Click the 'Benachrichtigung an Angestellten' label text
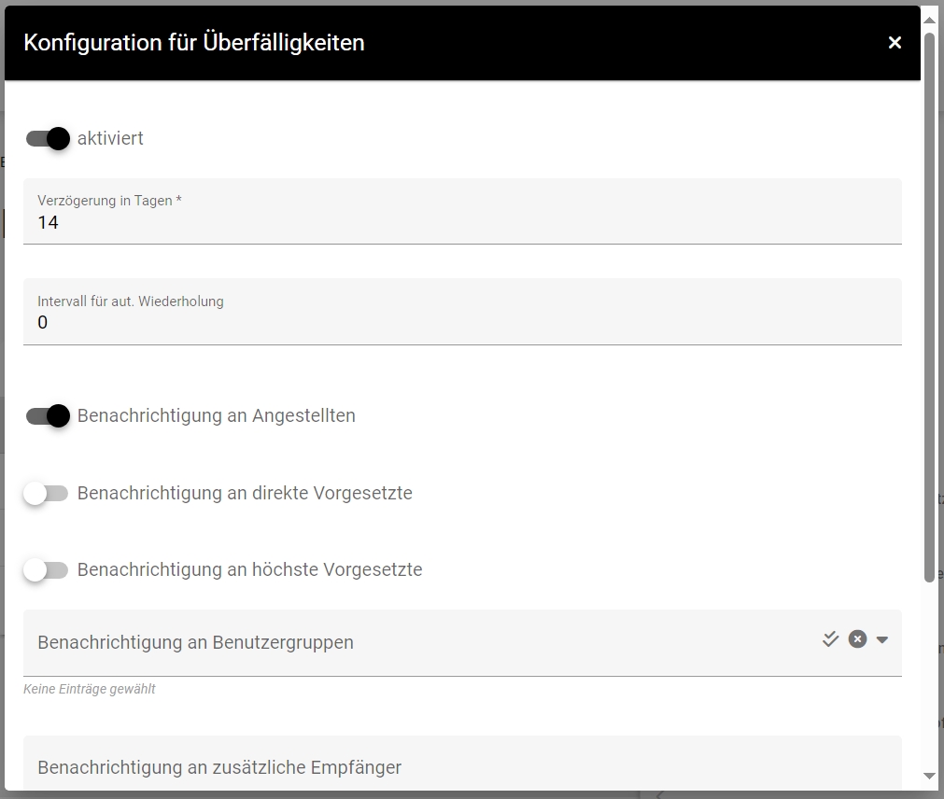 point(216,416)
